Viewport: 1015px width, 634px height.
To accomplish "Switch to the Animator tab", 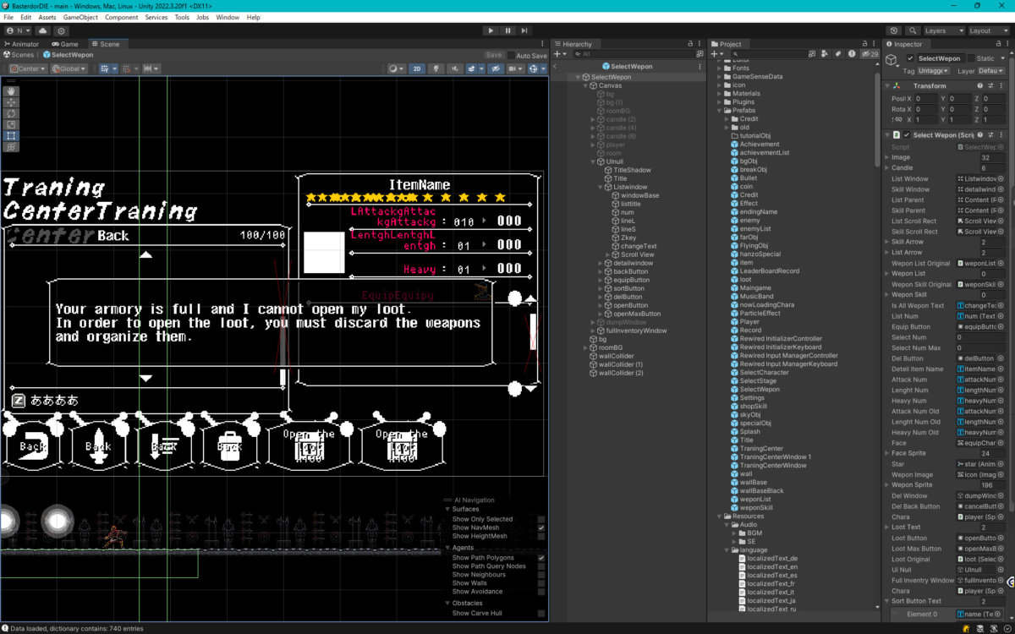I will (22, 44).
